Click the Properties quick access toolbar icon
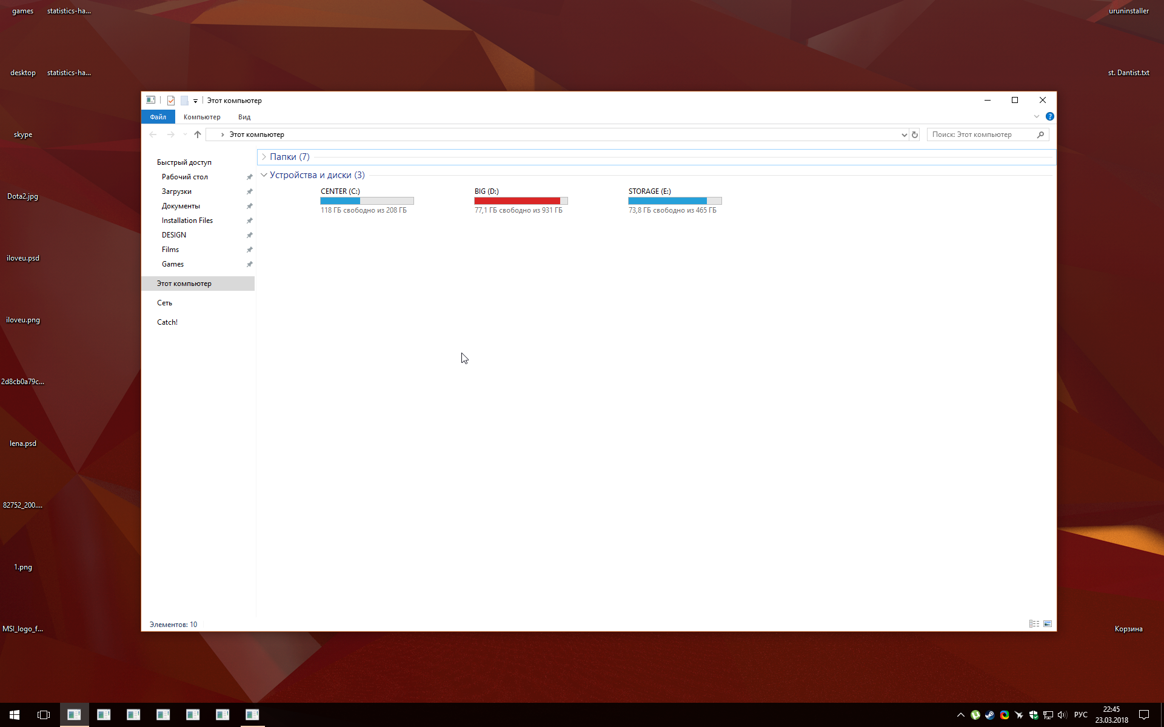This screenshot has width=1164, height=727. point(171,101)
